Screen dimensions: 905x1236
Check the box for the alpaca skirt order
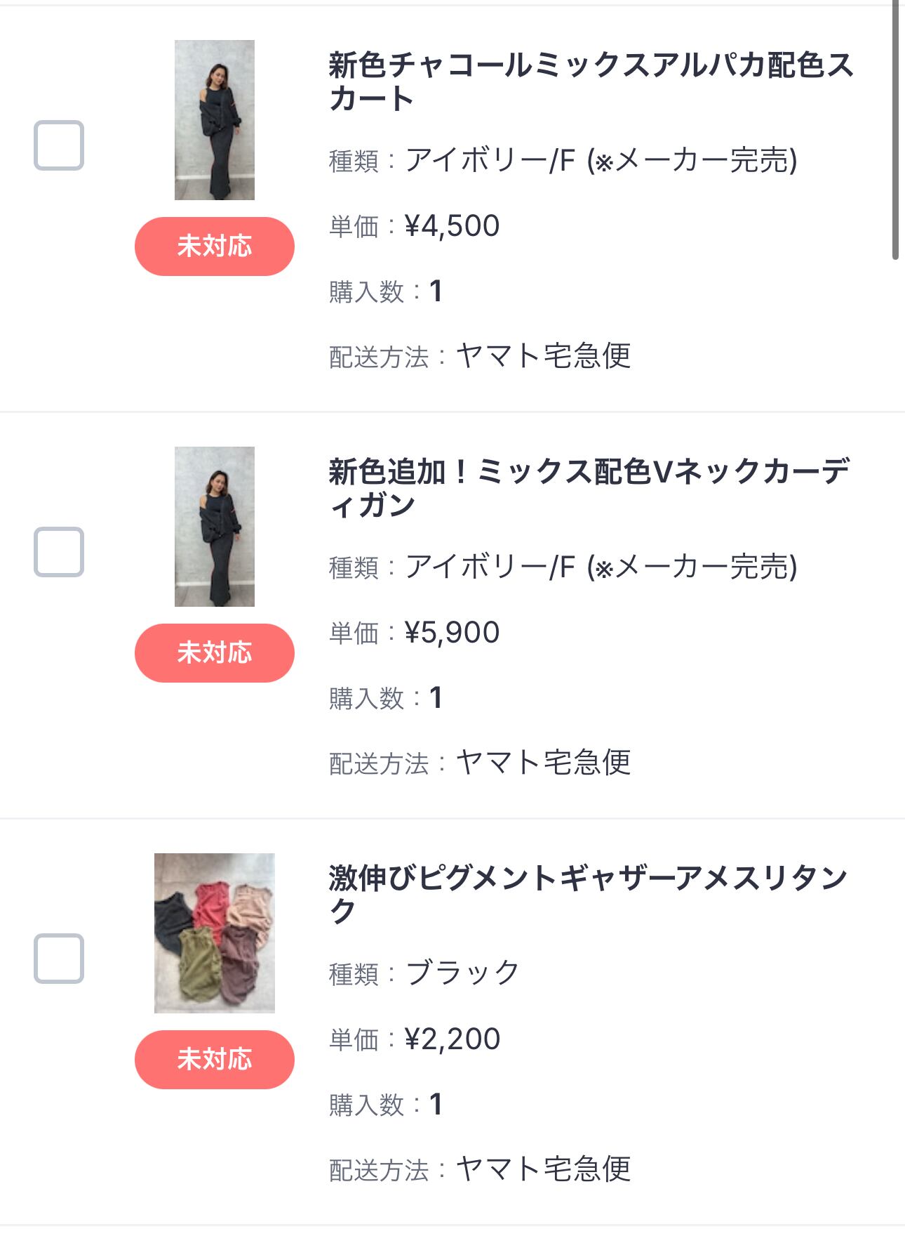(59, 145)
